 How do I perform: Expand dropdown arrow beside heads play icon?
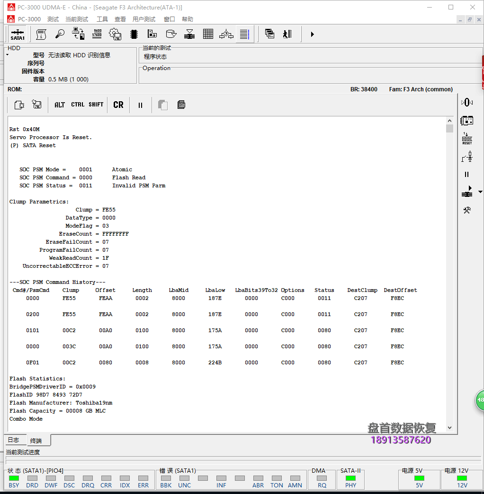pos(480,192)
